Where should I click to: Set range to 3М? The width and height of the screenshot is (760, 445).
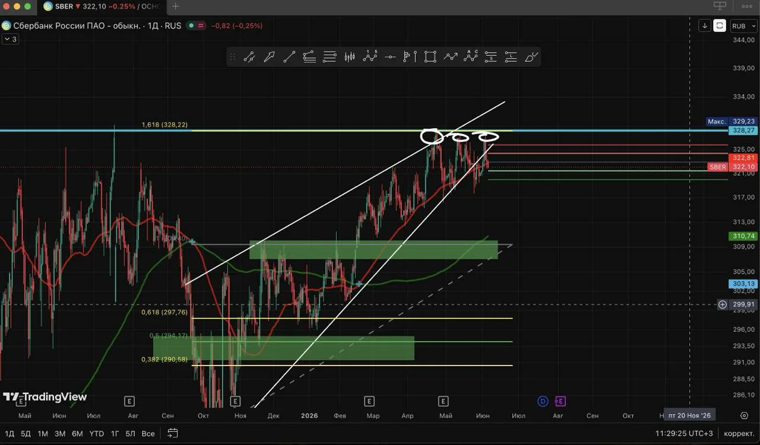coord(60,434)
